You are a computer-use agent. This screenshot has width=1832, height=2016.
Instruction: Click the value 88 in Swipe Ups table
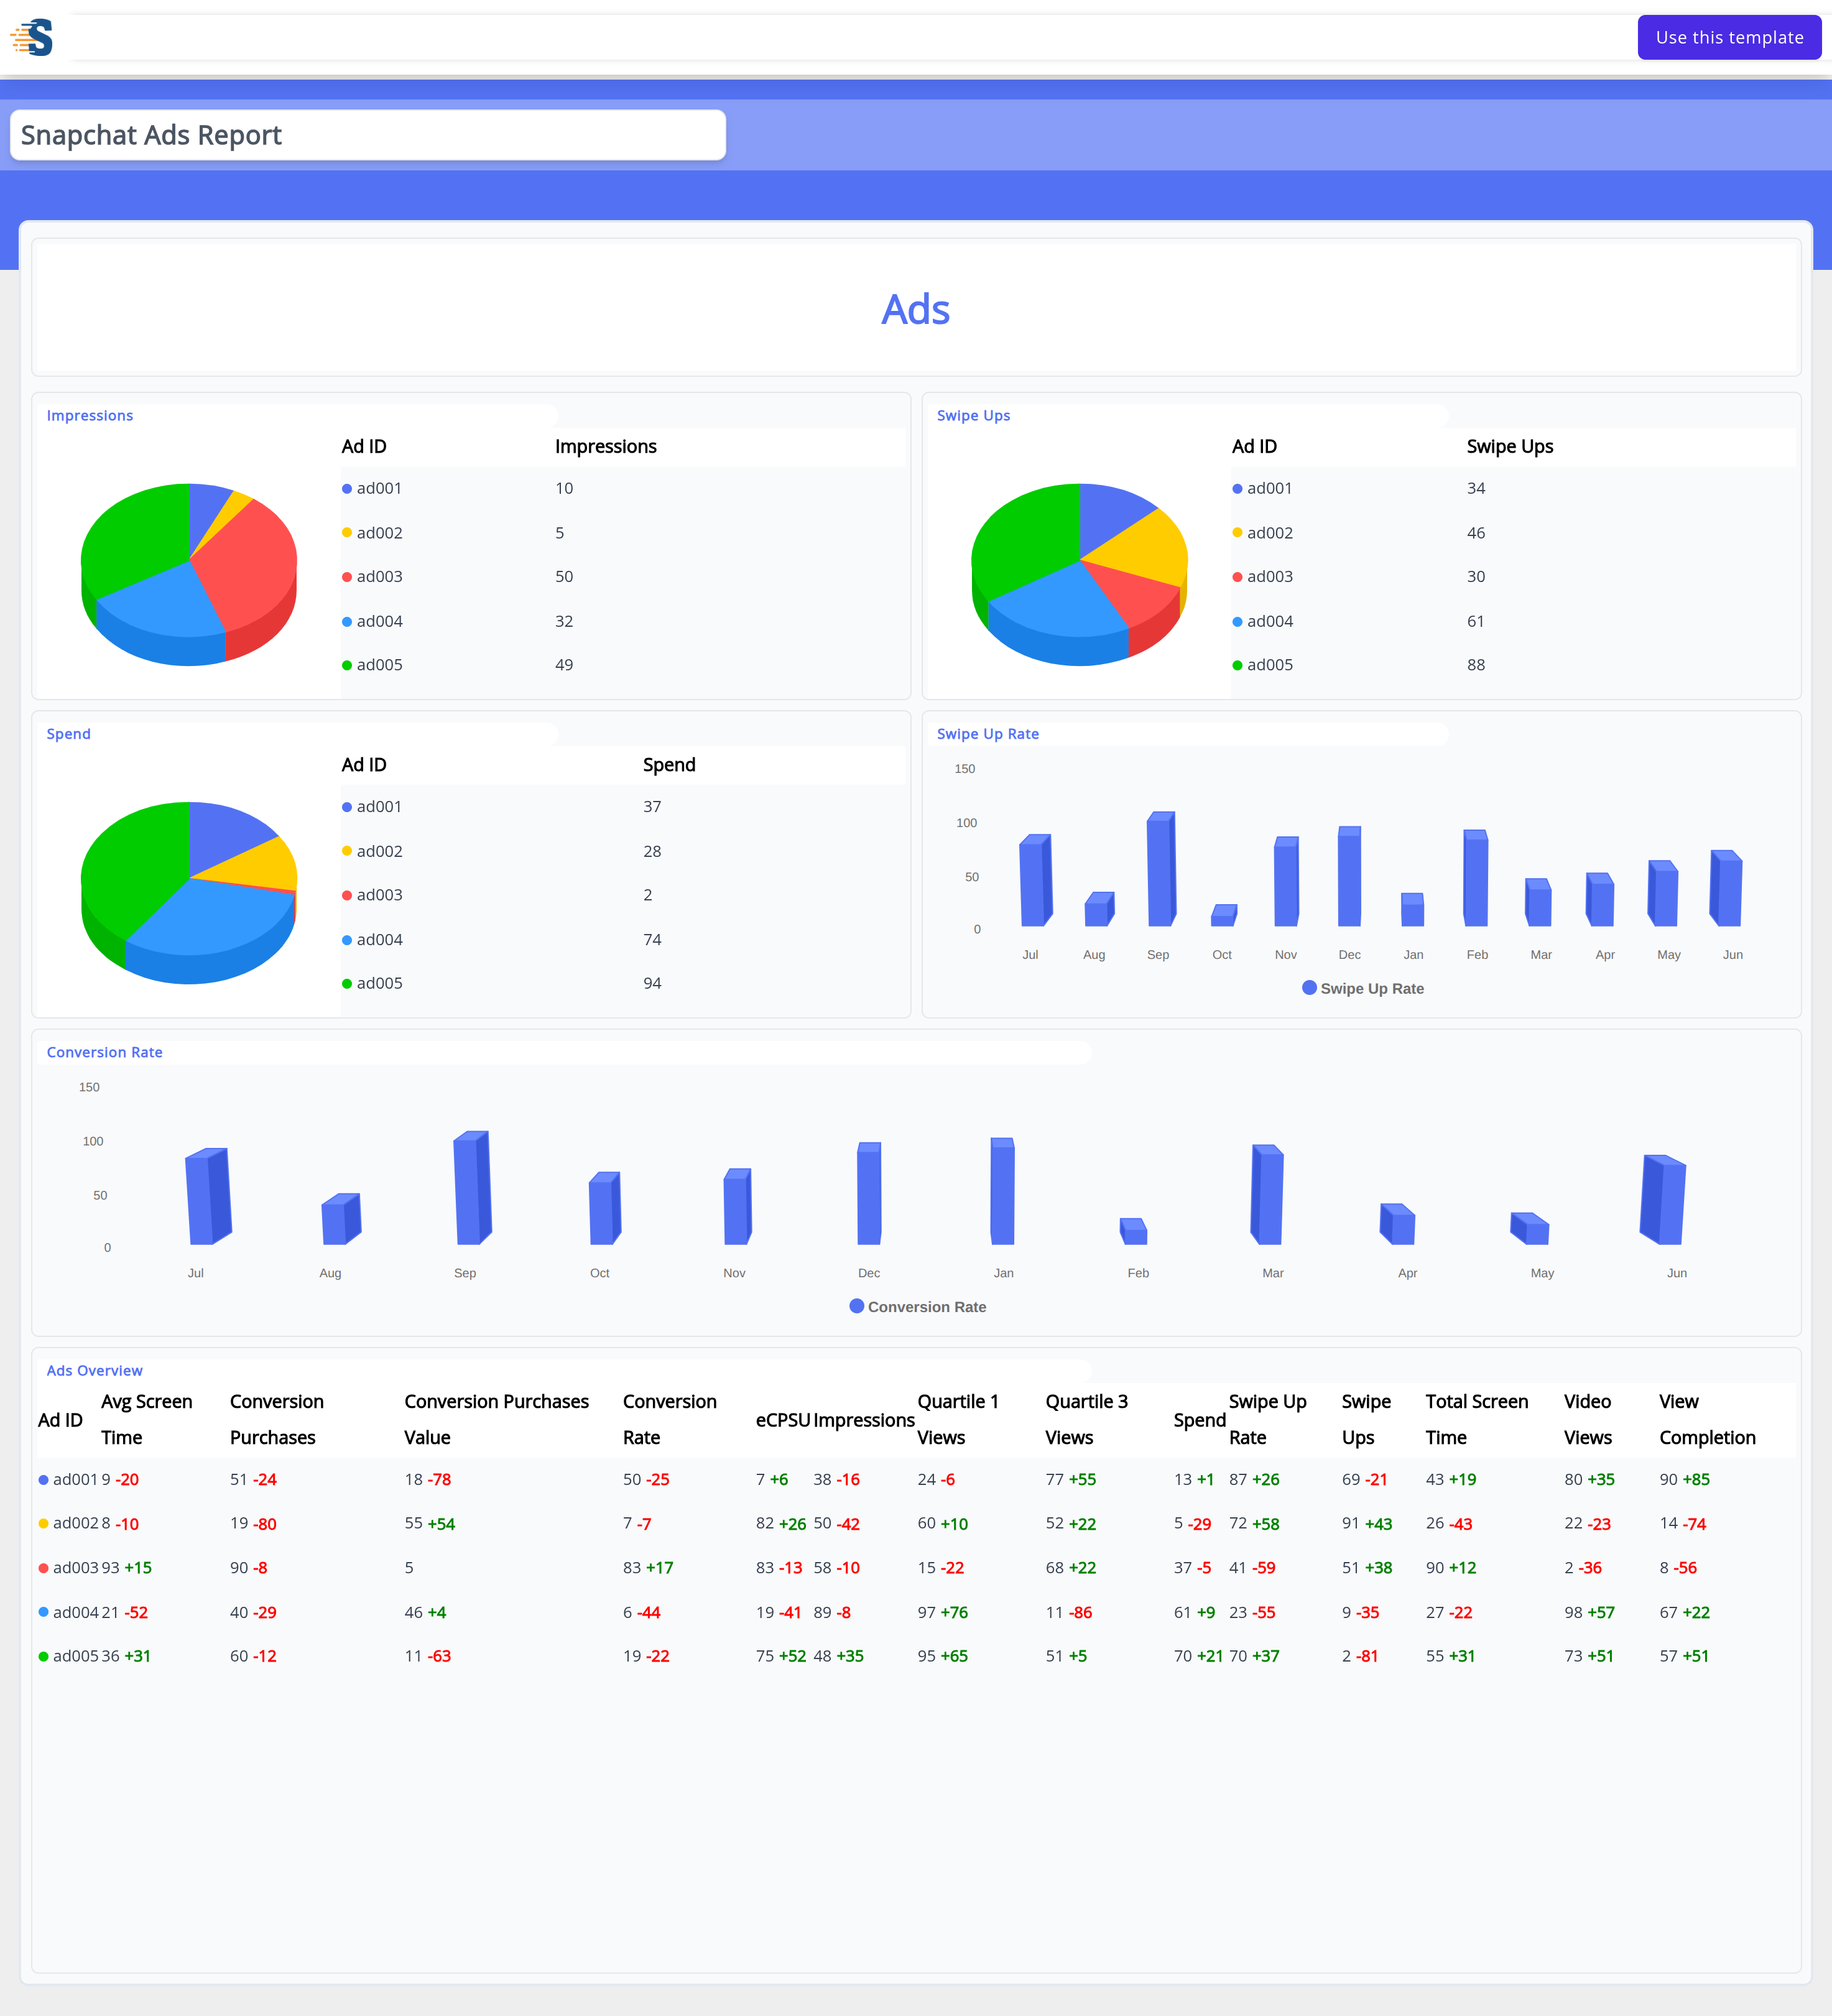tap(1476, 665)
